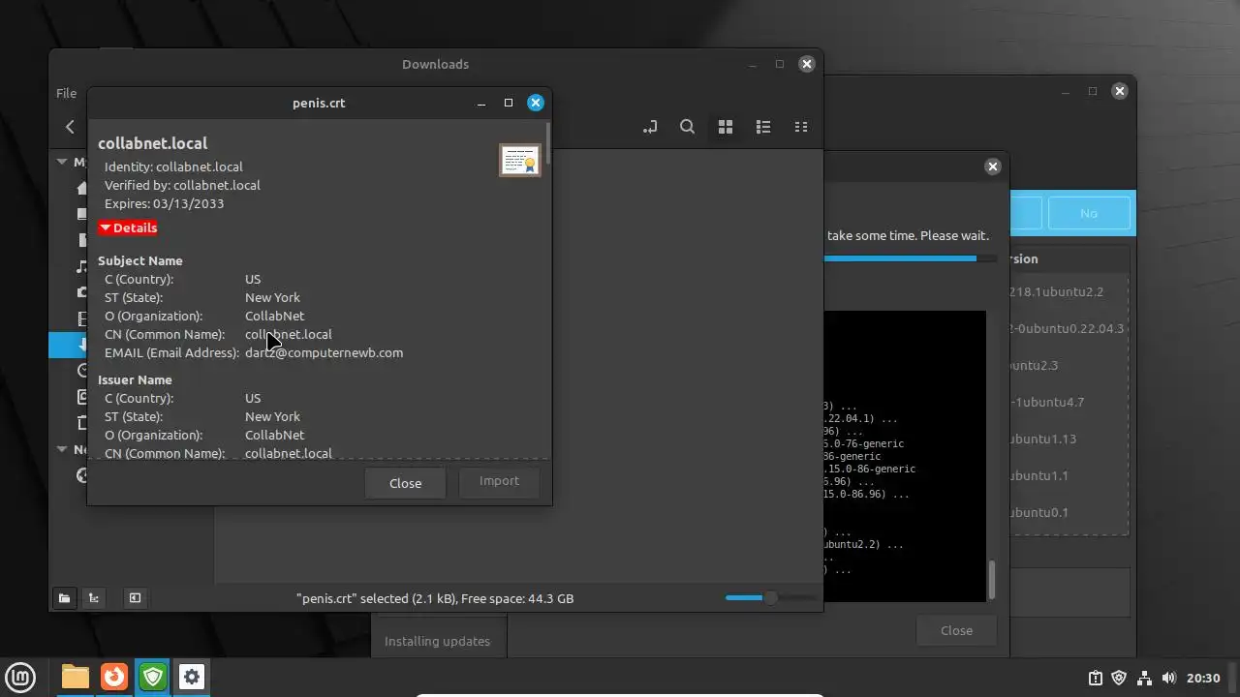This screenshot has height=697, width=1240.
Task: Dismiss the update progress dialog with X
Action: click(992, 167)
